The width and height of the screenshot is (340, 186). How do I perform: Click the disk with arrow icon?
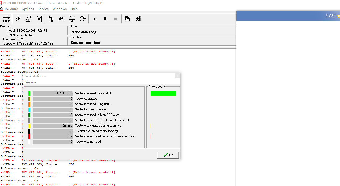(x=83, y=19)
